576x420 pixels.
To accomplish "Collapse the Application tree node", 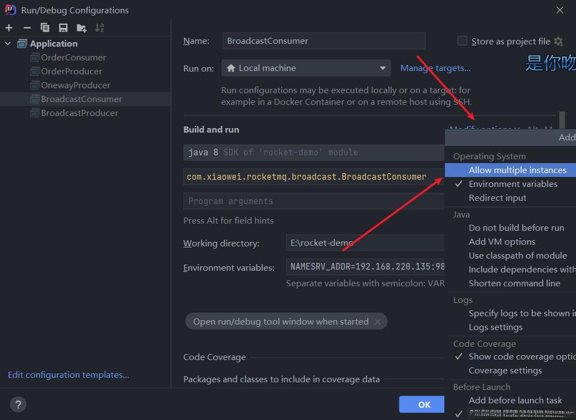I will coord(8,44).
